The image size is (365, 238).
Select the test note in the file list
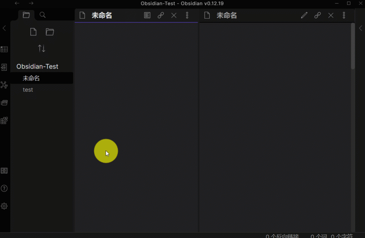(42, 90)
